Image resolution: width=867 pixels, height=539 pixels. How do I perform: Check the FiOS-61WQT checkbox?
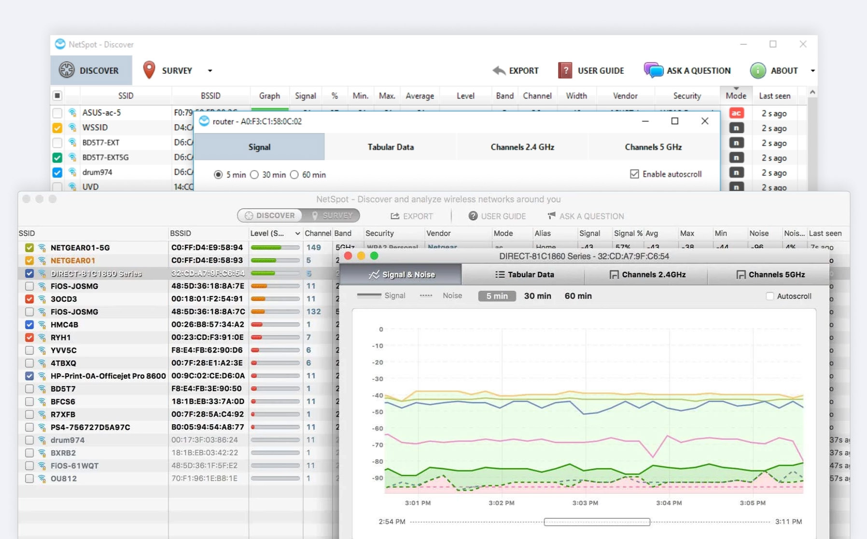29,466
